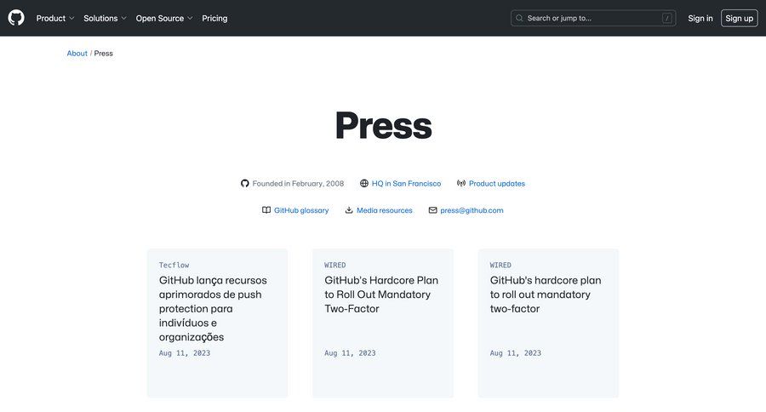Click the book icon beside GitHub glossary
The image size is (766, 412).
click(266, 210)
